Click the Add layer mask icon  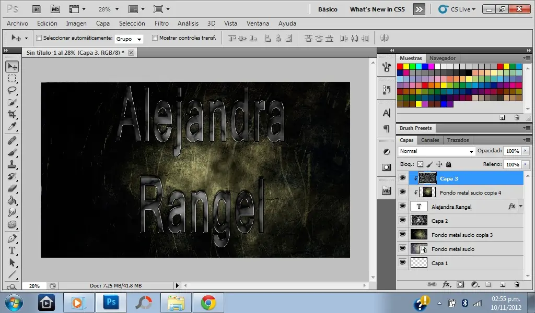point(460,284)
